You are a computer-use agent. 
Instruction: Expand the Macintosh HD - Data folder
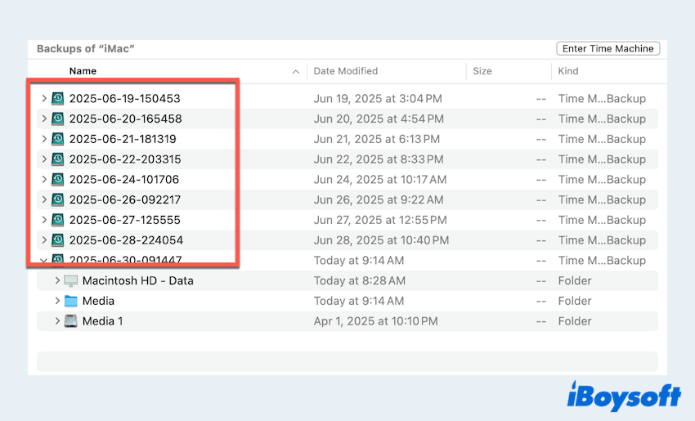click(57, 280)
